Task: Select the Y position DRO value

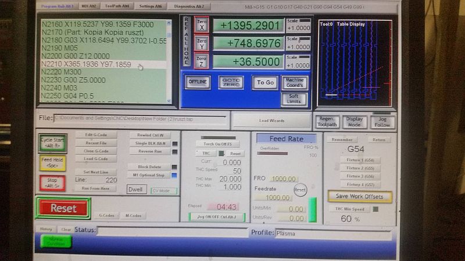Action: click(248, 43)
